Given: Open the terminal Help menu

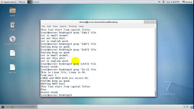Looking at the screenshot, I should [x=81, y=26].
